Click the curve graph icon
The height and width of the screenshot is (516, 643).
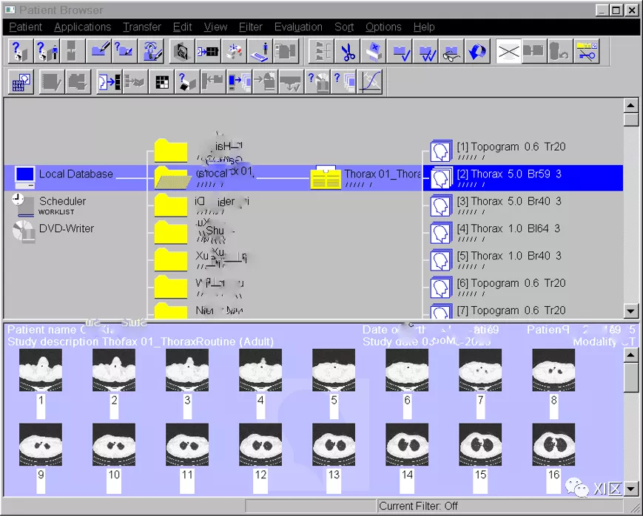(370, 81)
